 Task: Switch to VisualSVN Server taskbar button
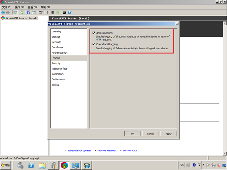64,165
